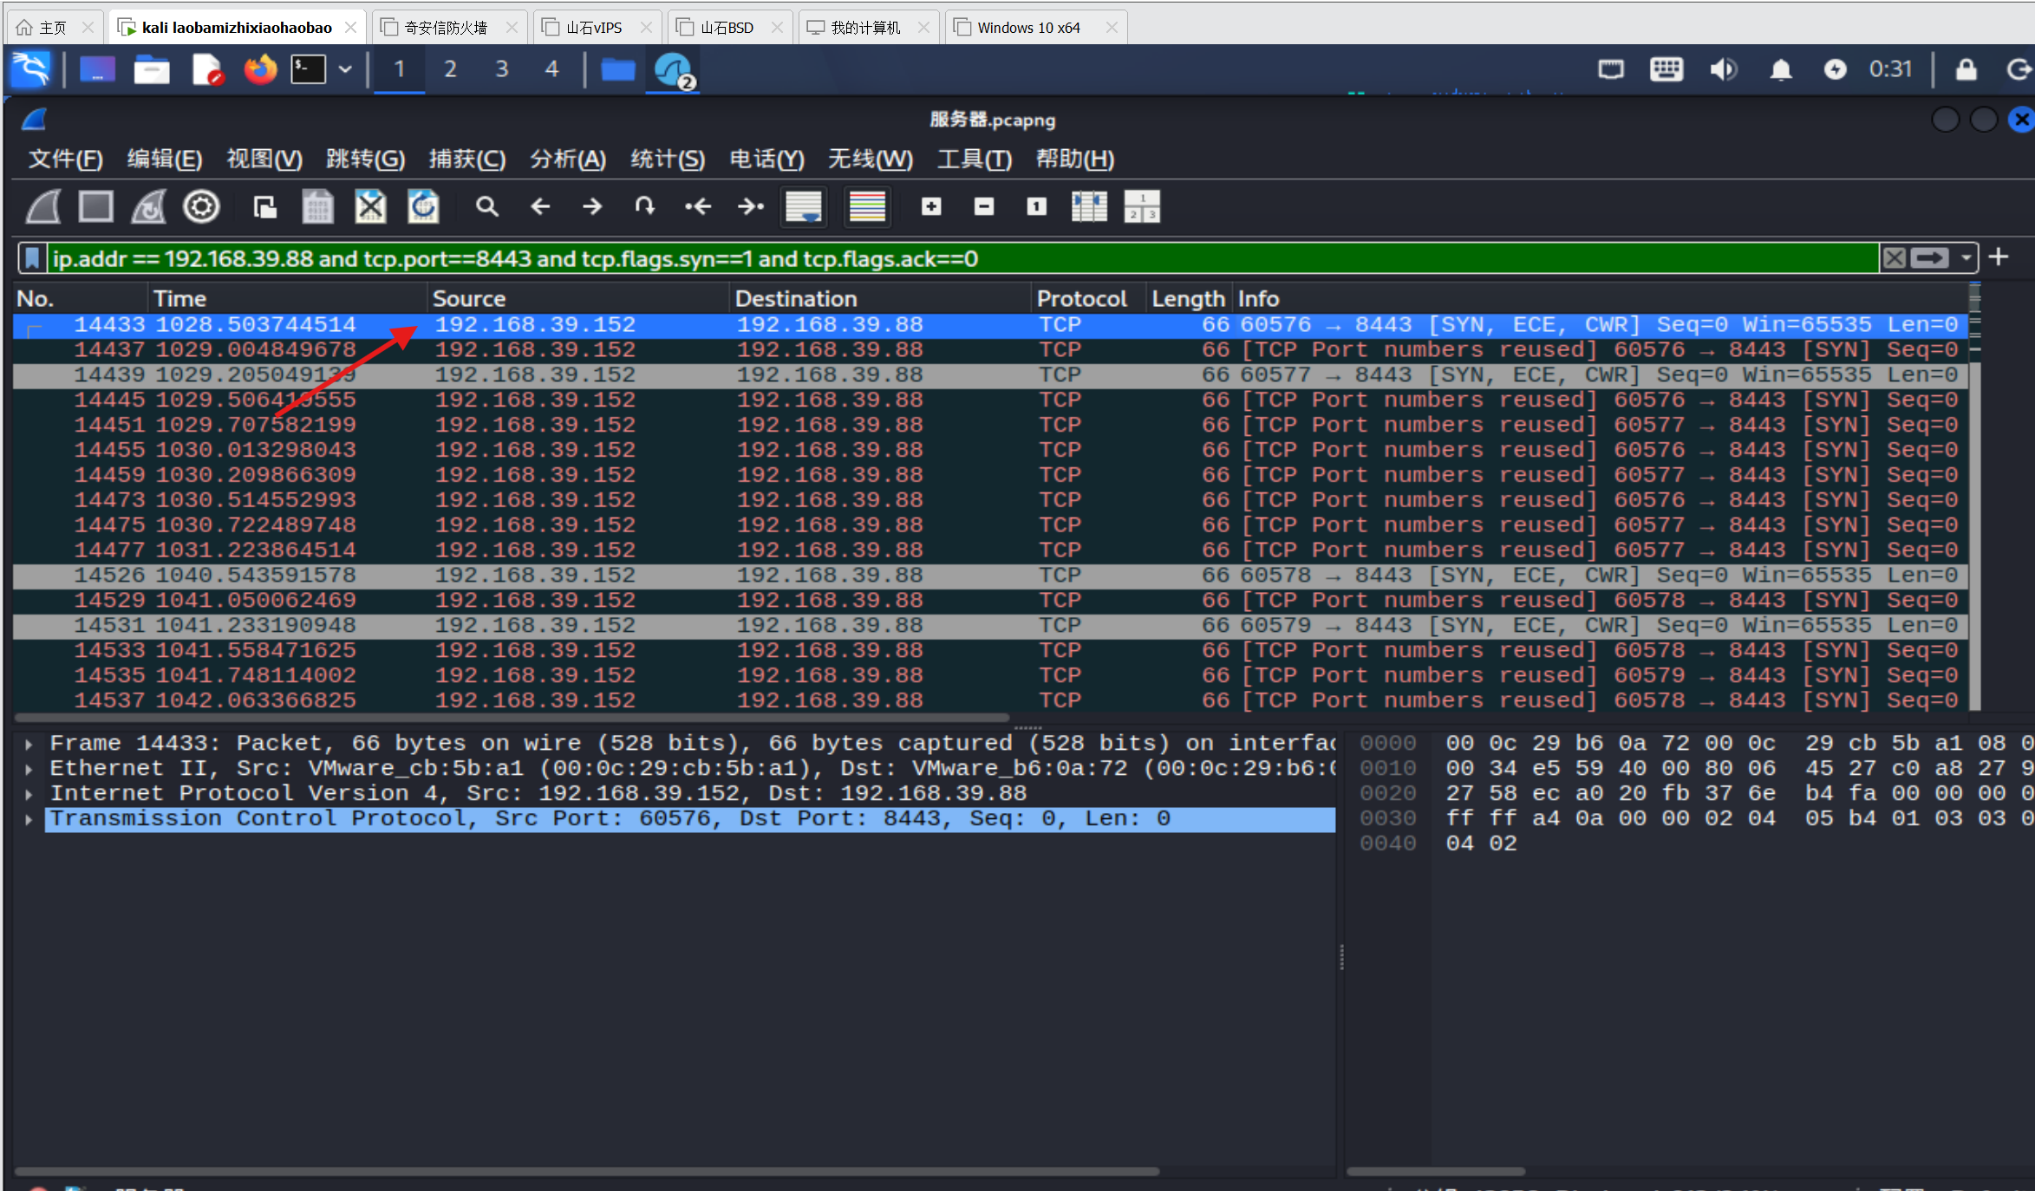The image size is (2035, 1191).
Task: Switch to workspace 3
Action: point(501,69)
